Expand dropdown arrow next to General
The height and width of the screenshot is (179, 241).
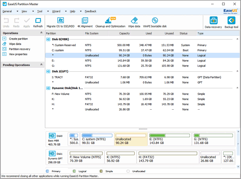(x=17, y=11)
